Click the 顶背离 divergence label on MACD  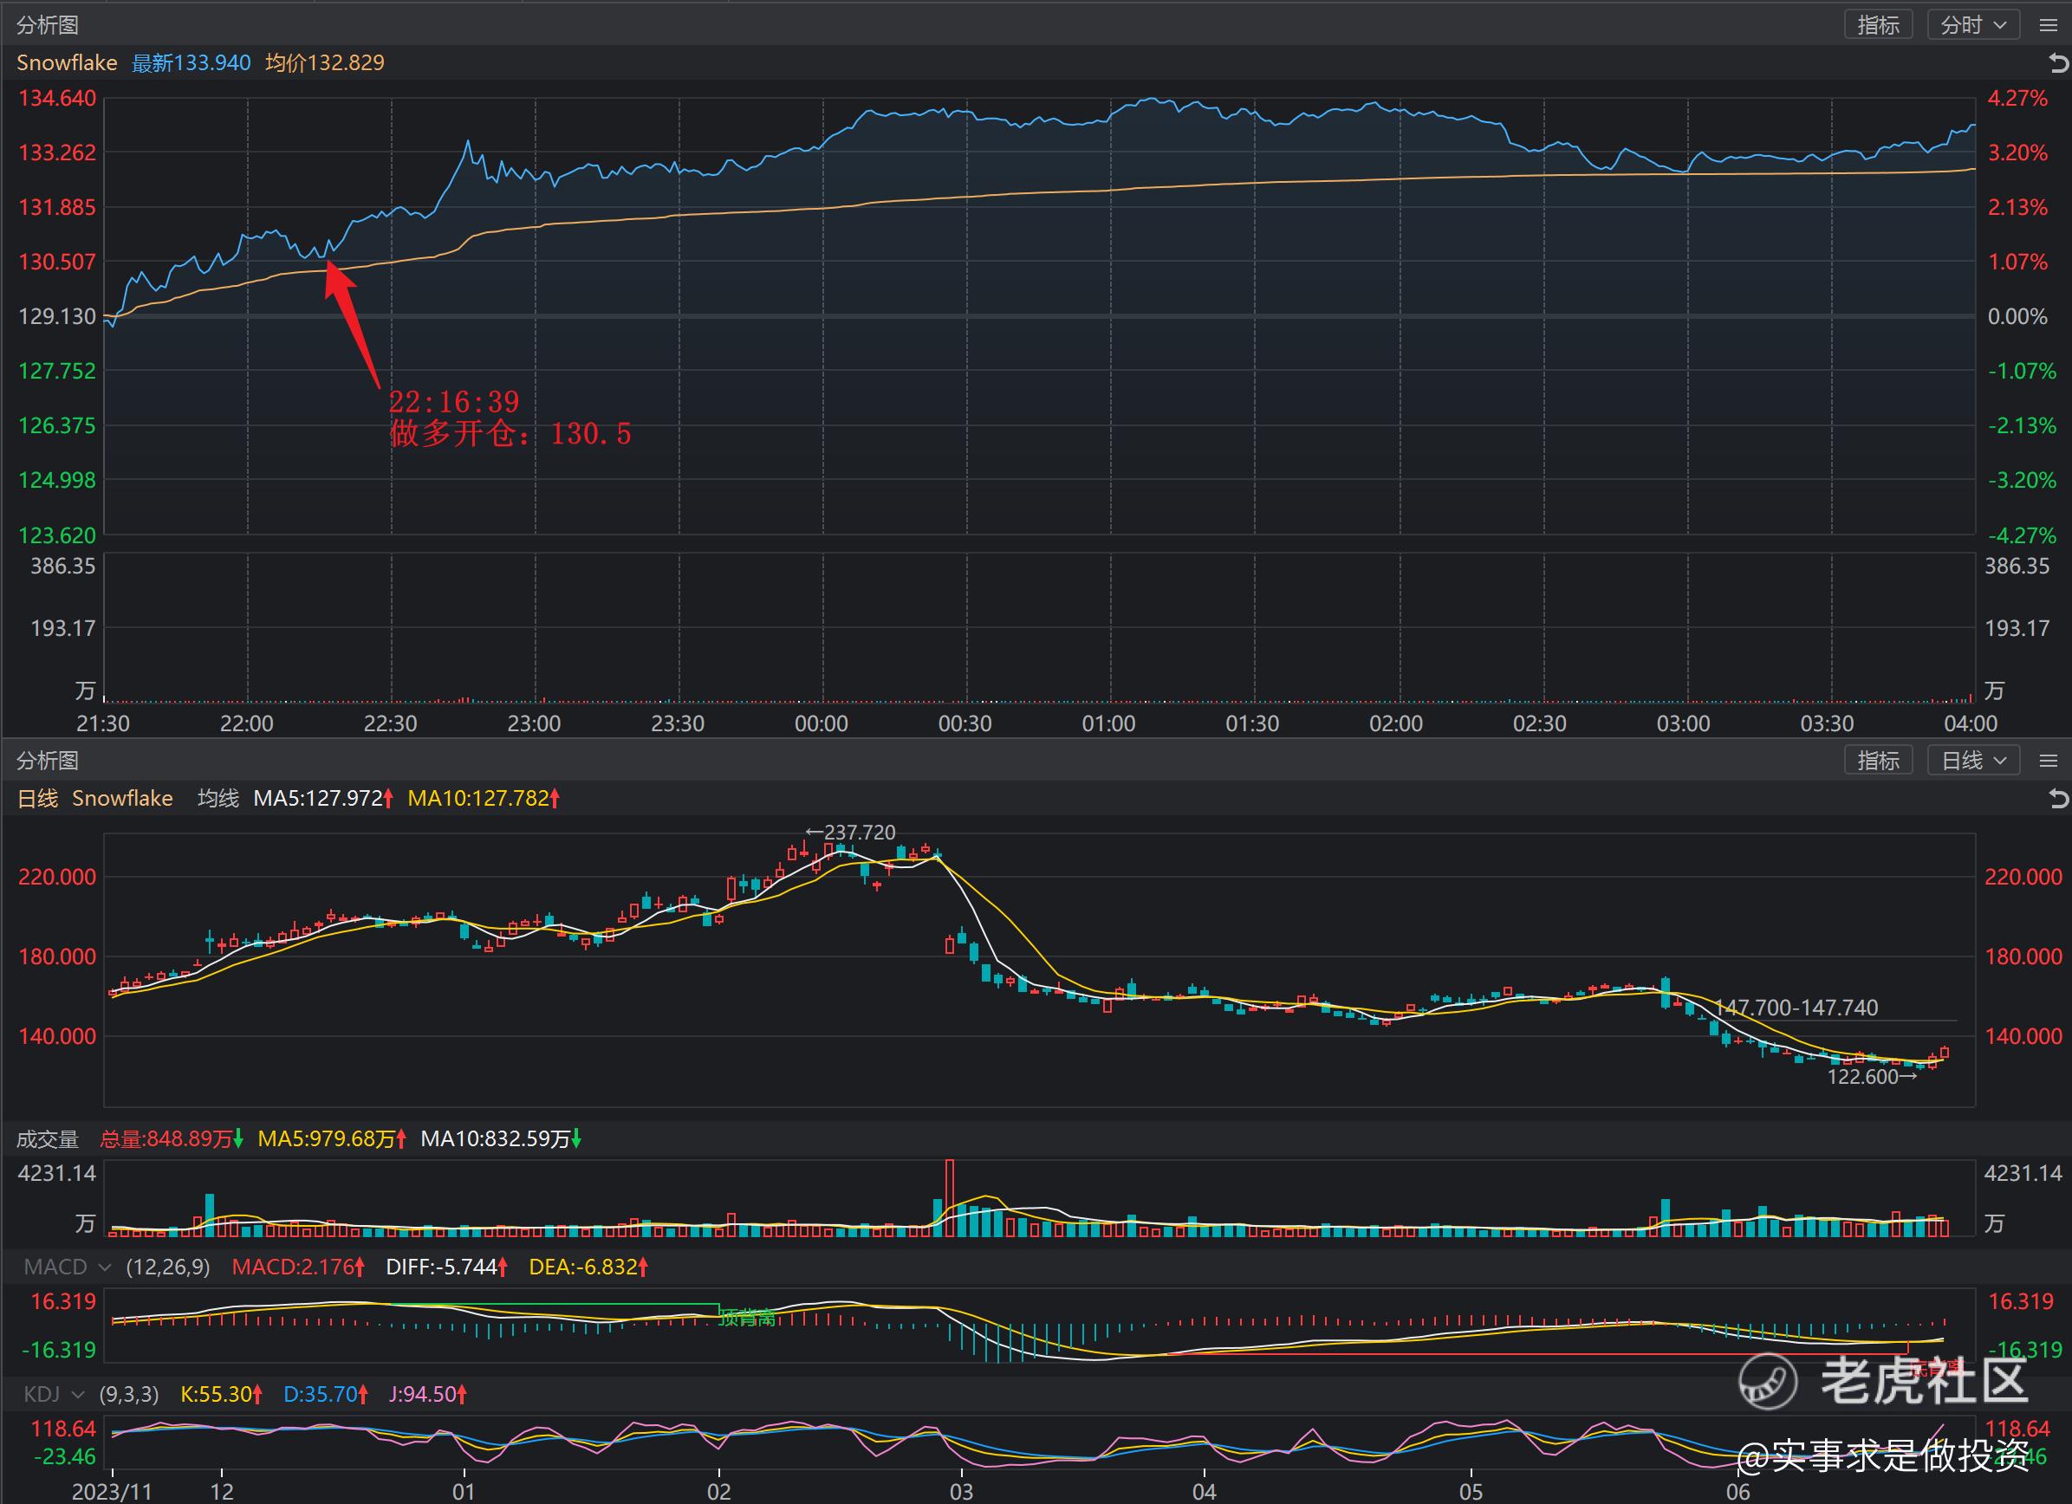coord(747,1317)
